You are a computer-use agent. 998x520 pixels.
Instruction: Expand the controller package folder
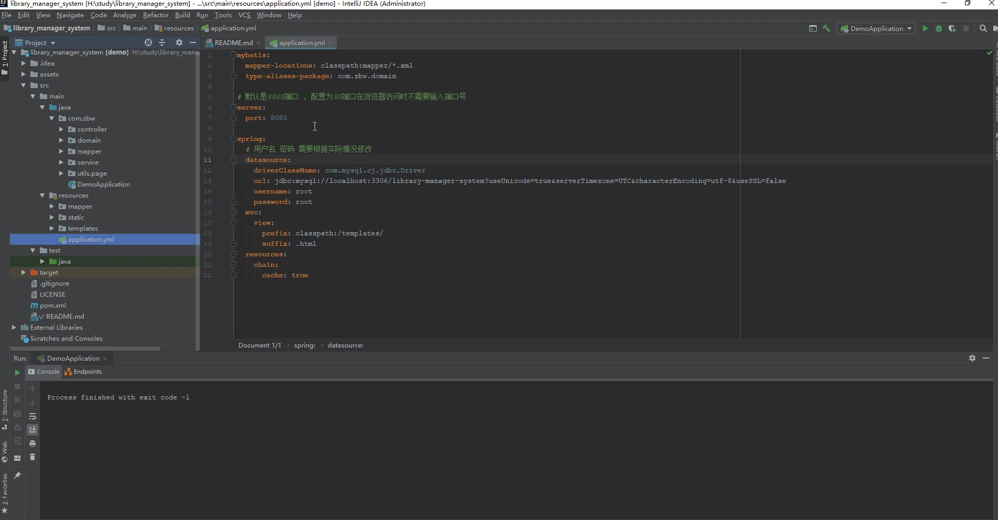(61, 129)
